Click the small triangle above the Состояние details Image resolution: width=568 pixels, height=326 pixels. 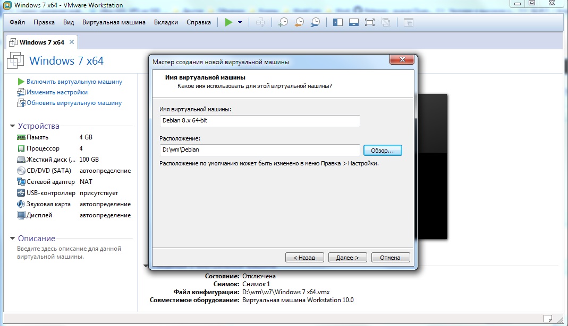146,266
